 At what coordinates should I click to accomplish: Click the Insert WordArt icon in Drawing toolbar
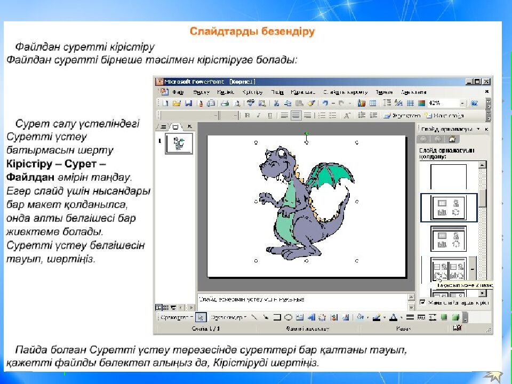point(311,317)
